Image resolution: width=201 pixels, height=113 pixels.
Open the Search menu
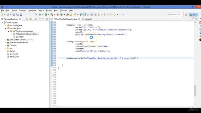(41, 10)
